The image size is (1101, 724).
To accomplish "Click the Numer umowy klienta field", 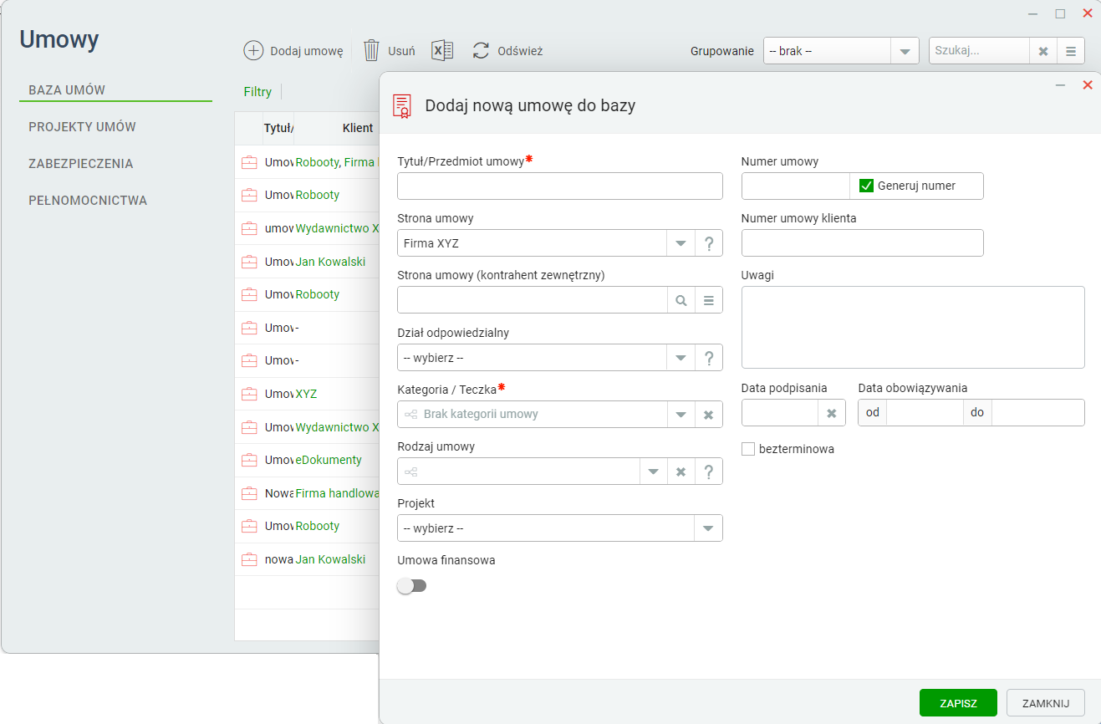I will (862, 243).
